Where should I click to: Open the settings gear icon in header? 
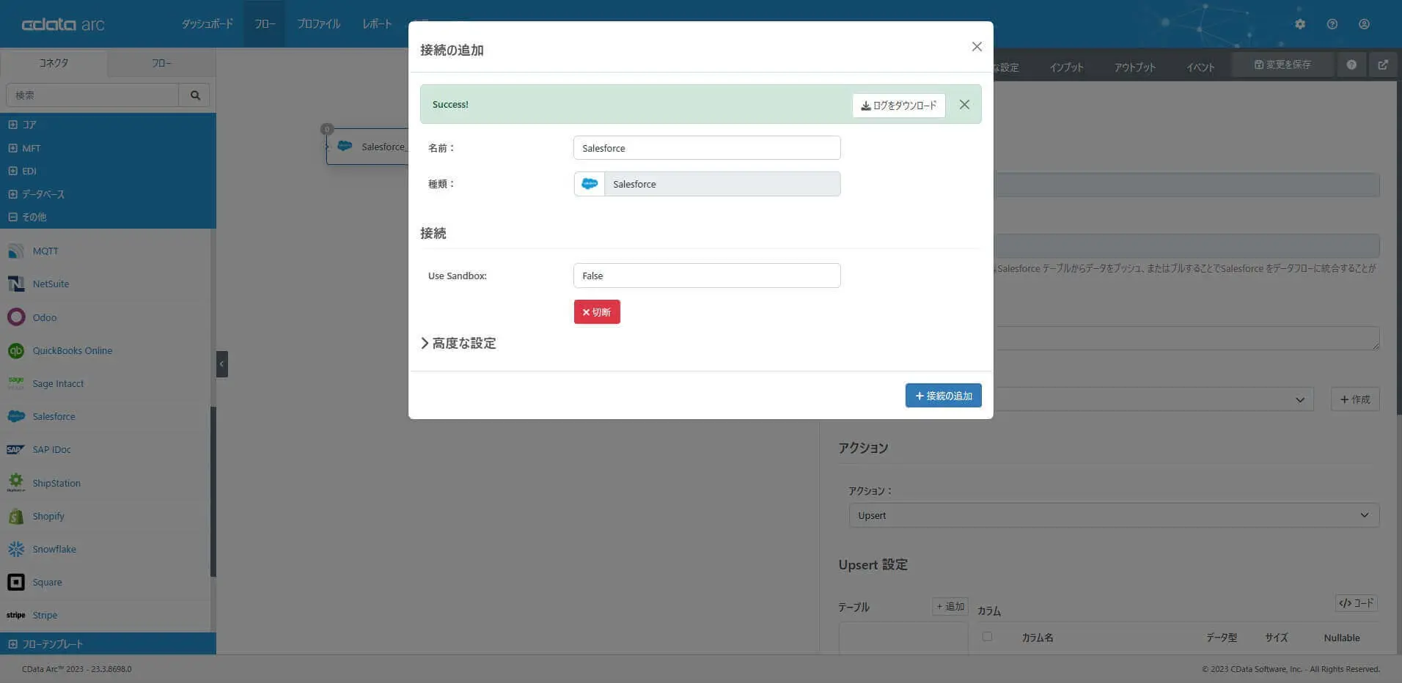[1300, 24]
